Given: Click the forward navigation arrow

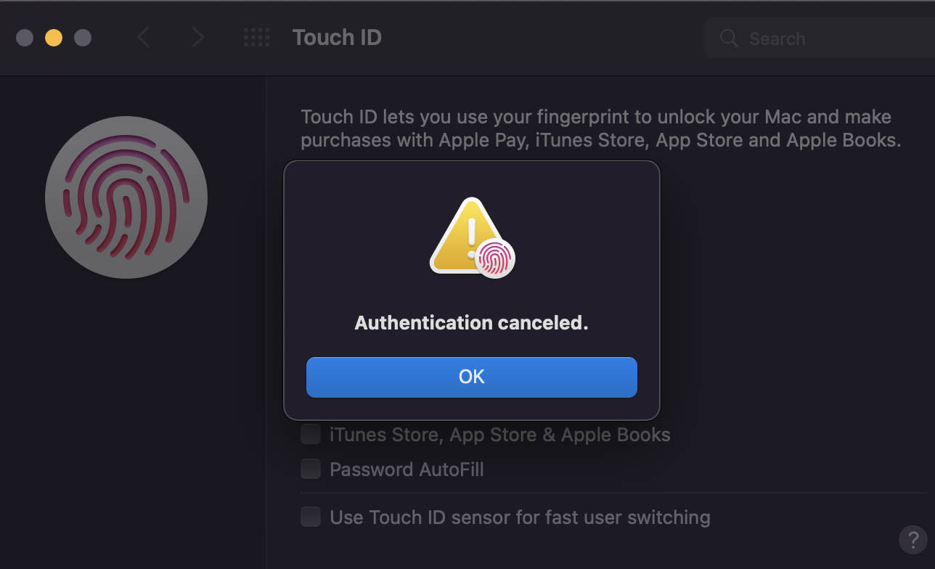Looking at the screenshot, I should pyautogui.click(x=197, y=37).
